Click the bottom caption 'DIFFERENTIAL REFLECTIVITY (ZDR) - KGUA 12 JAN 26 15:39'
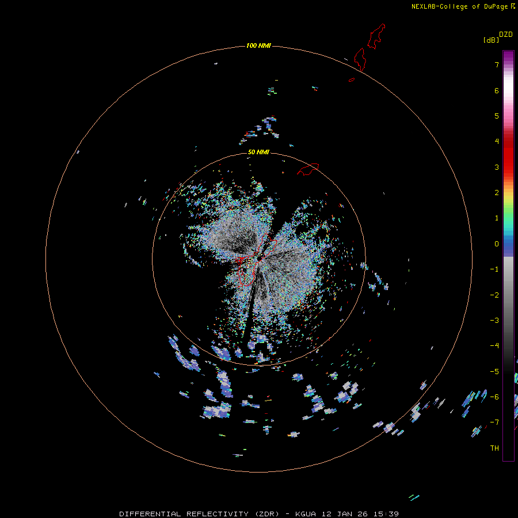This screenshot has width=518, height=518. pos(259,514)
